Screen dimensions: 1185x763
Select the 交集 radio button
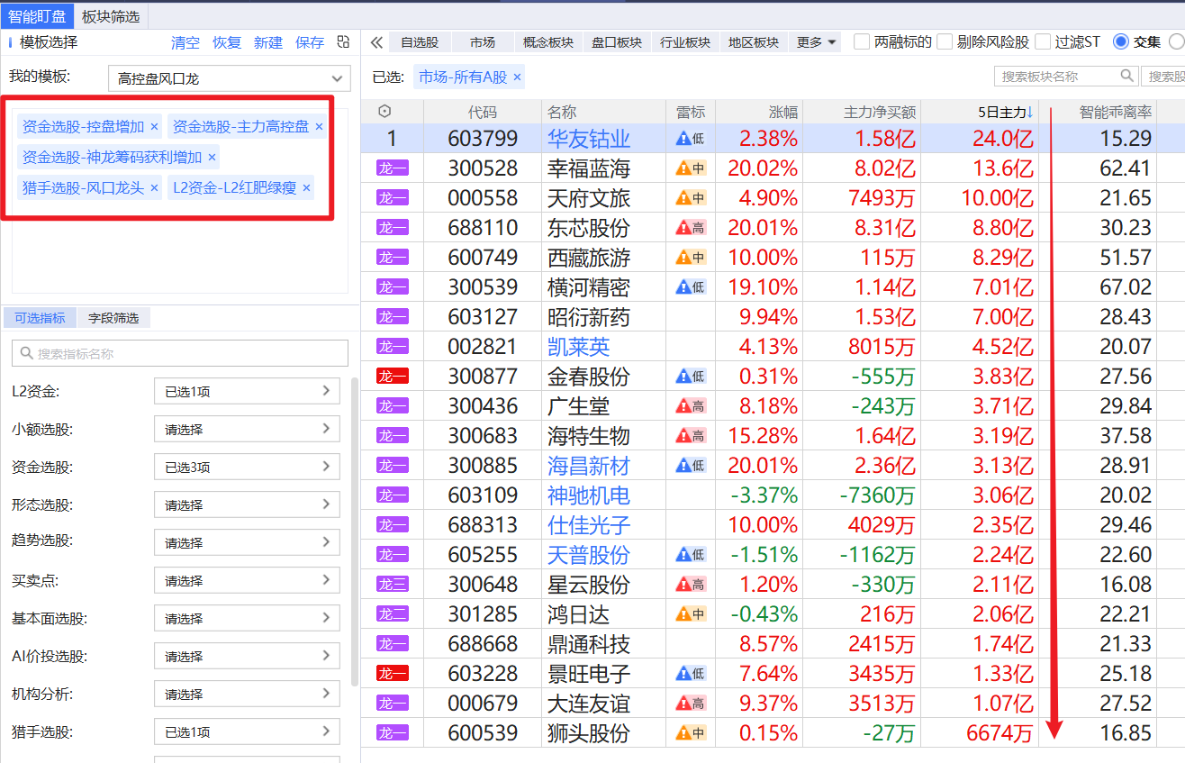1121,41
